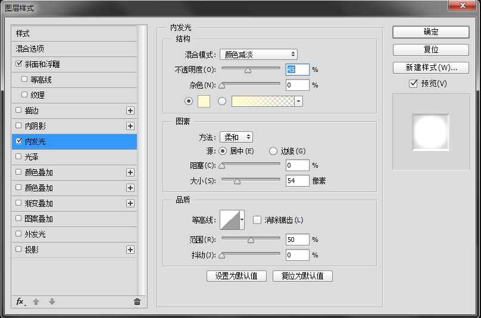Uncheck the 斜面和浮雕 checkbox
The width and height of the screenshot is (481, 318).
tap(18, 64)
